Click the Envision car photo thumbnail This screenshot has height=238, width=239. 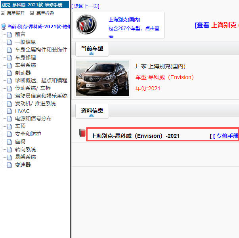pos(102,78)
